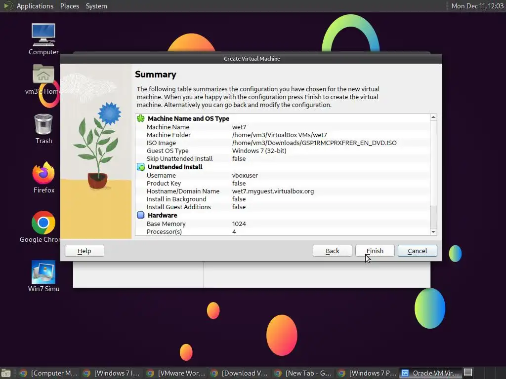
Task: Select the Base Memory 1024 value
Action: (x=239, y=224)
